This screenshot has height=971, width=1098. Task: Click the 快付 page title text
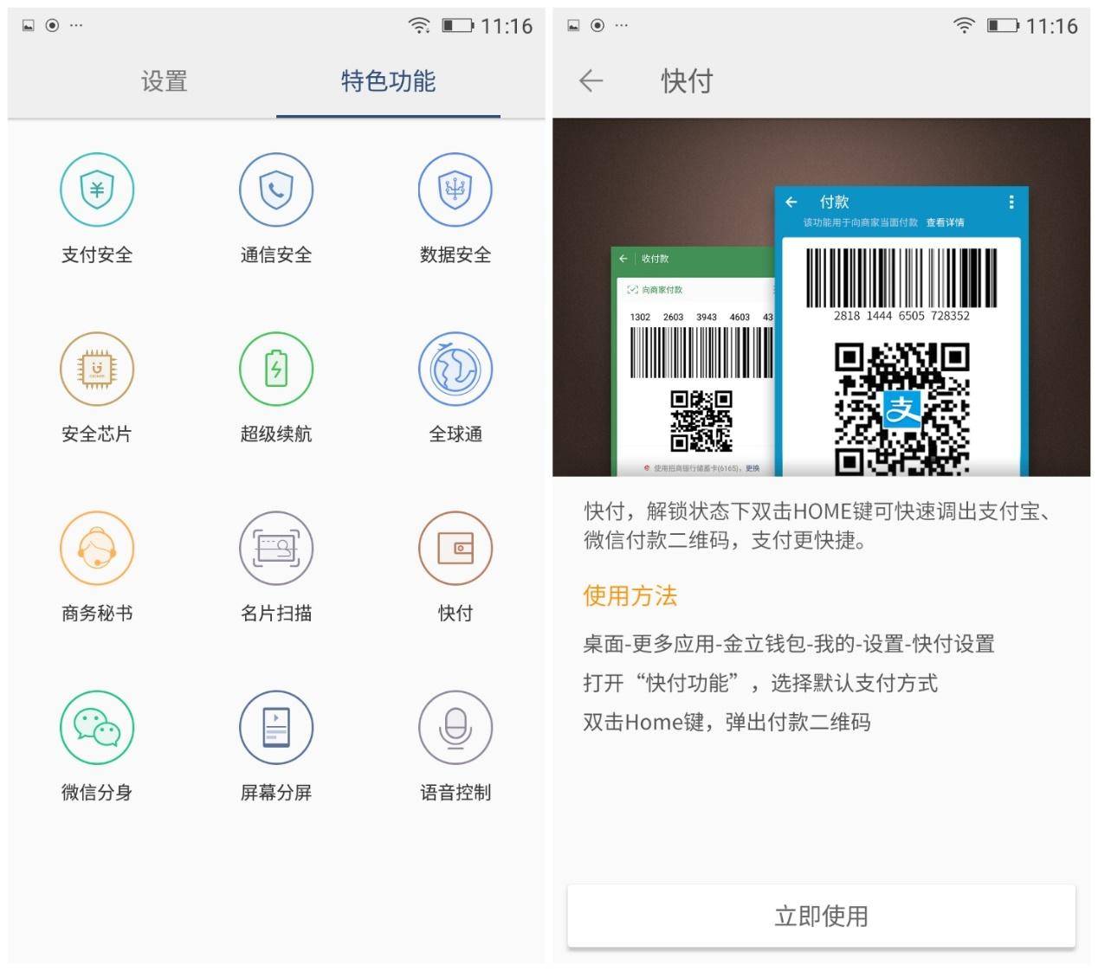[x=687, y=81]
